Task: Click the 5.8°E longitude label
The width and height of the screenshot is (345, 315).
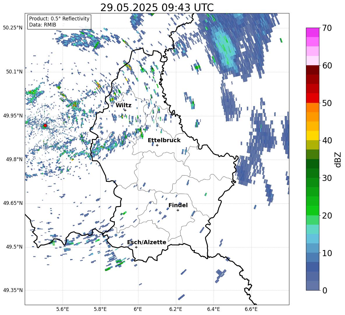Action: (100, 309)
